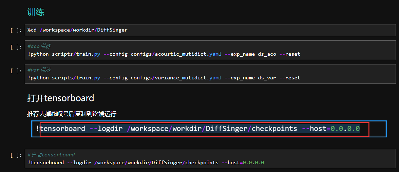This screenshot has width=399, height=172.
Task: Click the '训练' section heading
Action: click(36, 12)
